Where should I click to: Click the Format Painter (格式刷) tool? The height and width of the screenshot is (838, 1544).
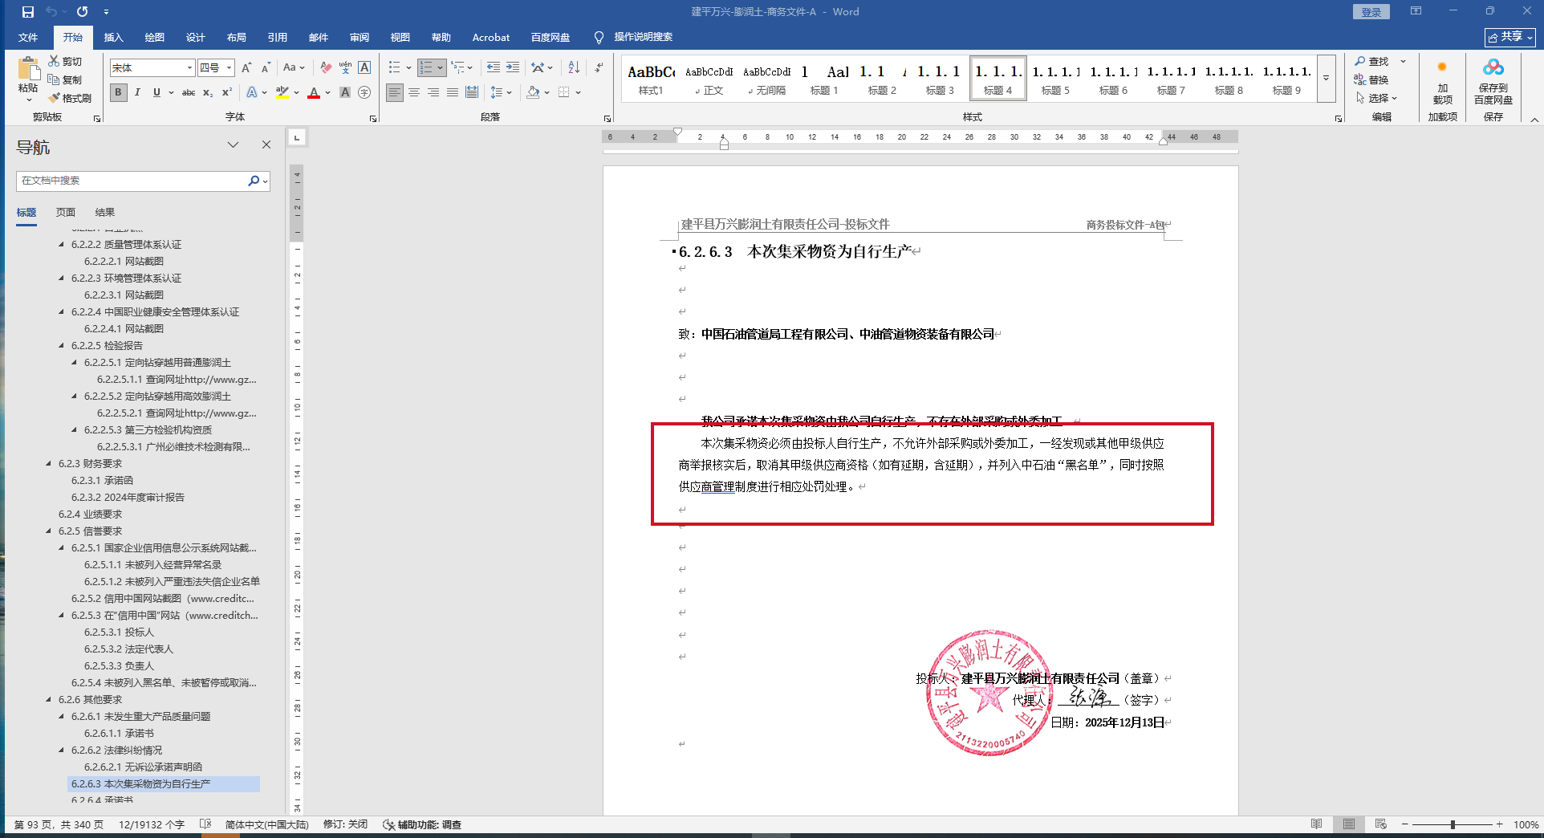tap(70, 98)
